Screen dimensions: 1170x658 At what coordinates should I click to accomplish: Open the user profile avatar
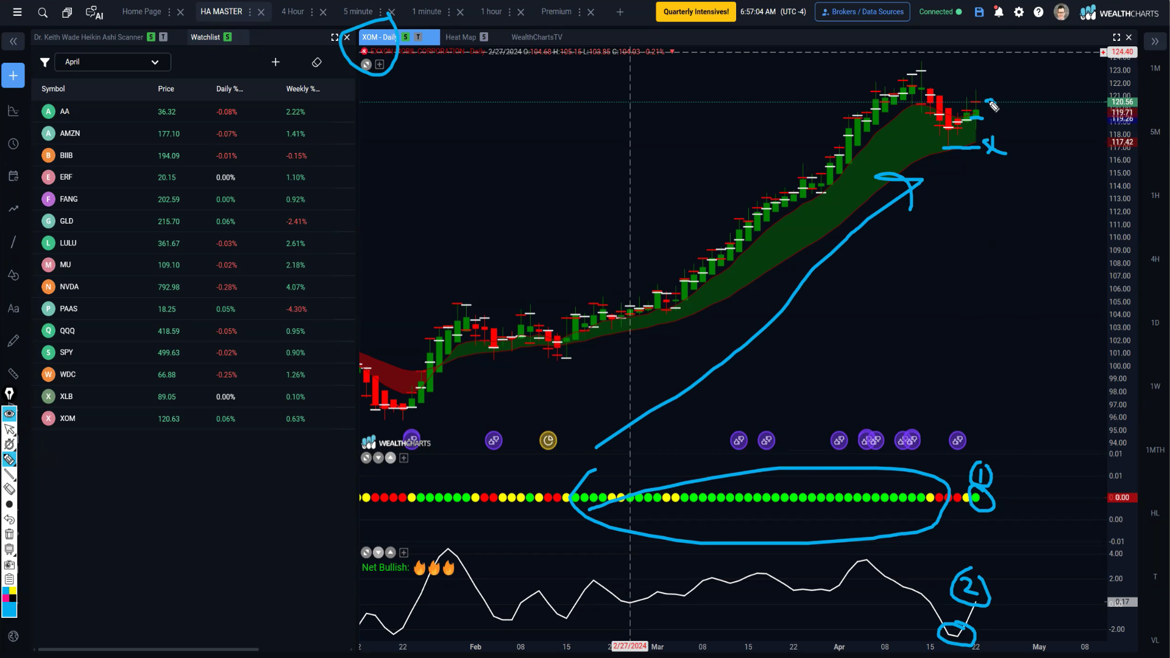coord(1061,12)
